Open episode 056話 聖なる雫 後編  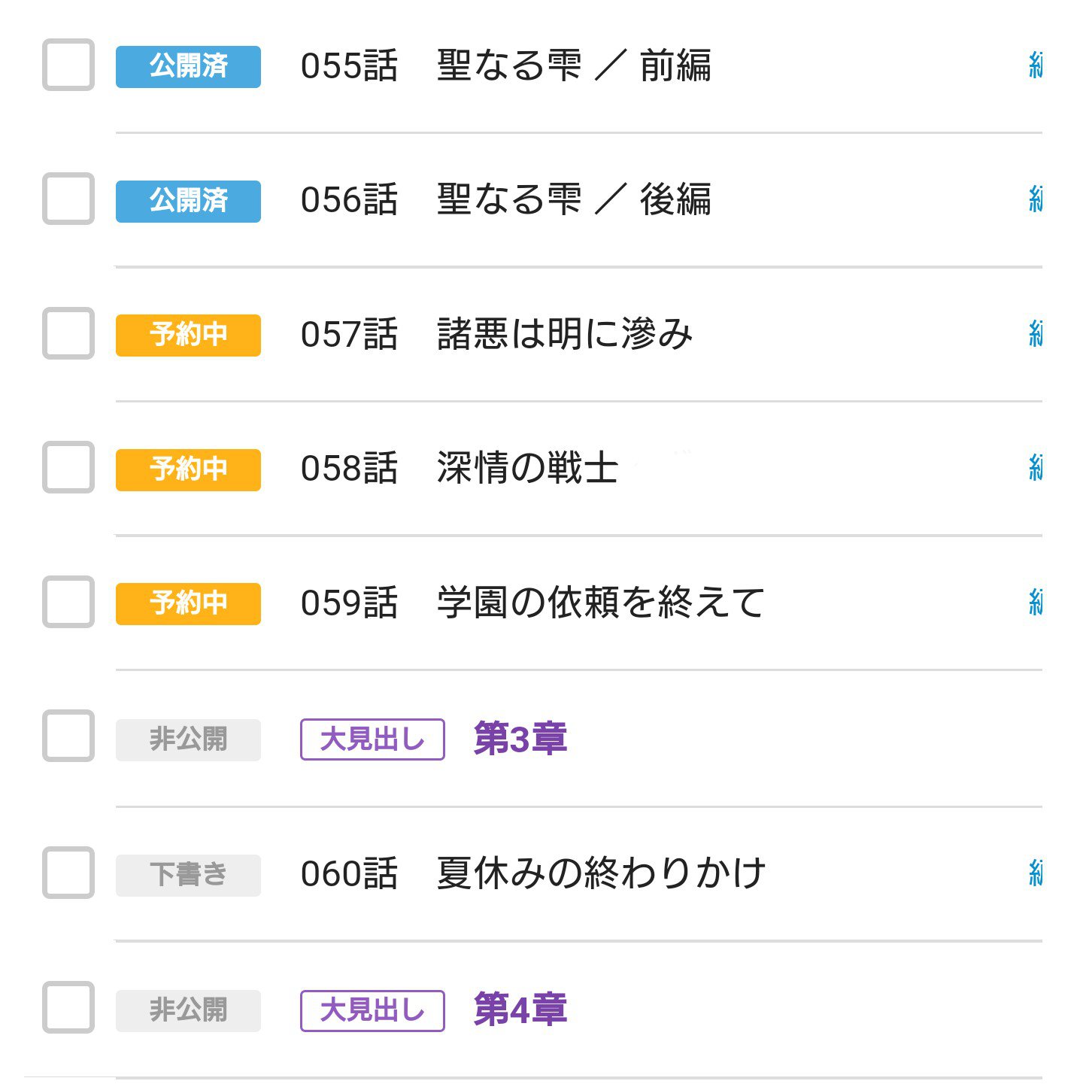pos(505,200)
